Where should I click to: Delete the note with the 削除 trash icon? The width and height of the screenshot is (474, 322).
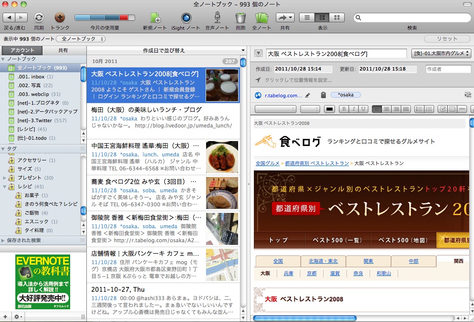pyautogui.click(x=240, y=18)
